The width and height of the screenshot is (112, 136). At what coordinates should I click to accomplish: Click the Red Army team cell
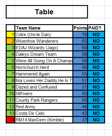click(44, 107)
